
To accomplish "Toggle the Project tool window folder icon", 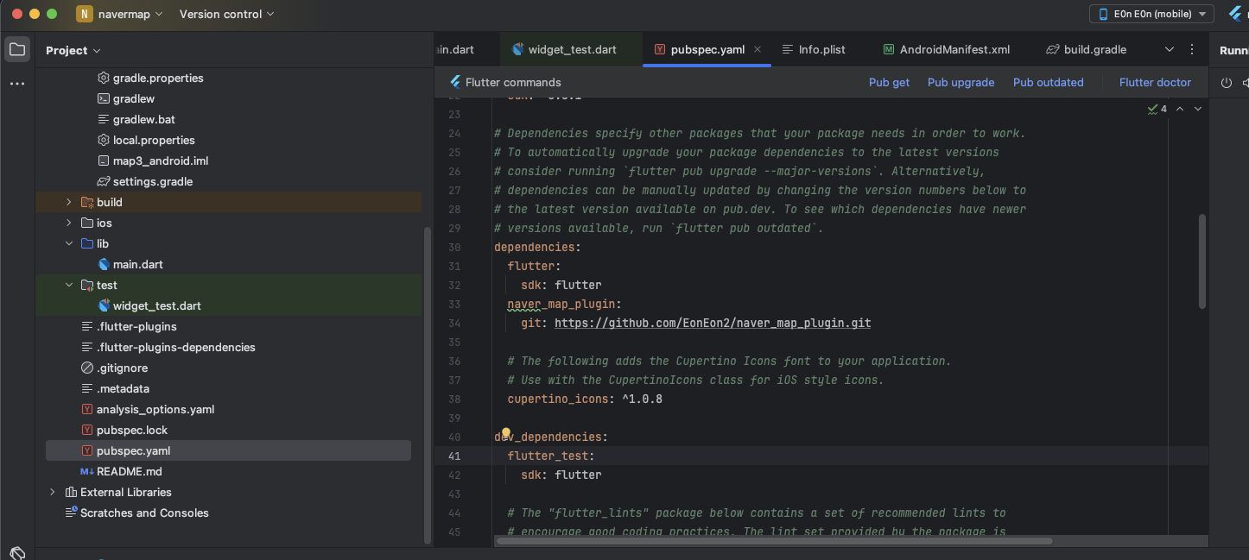I will pos(17,49).
